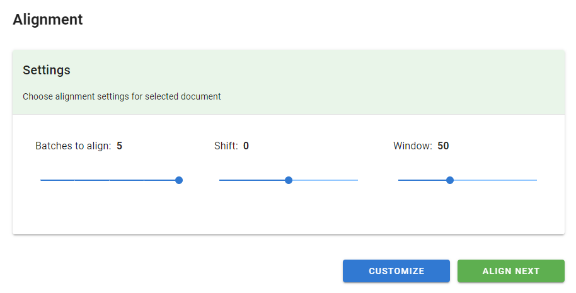Click the left end of Batches slider
This screenshot has height=293, width=576.
tap(41, 180)
